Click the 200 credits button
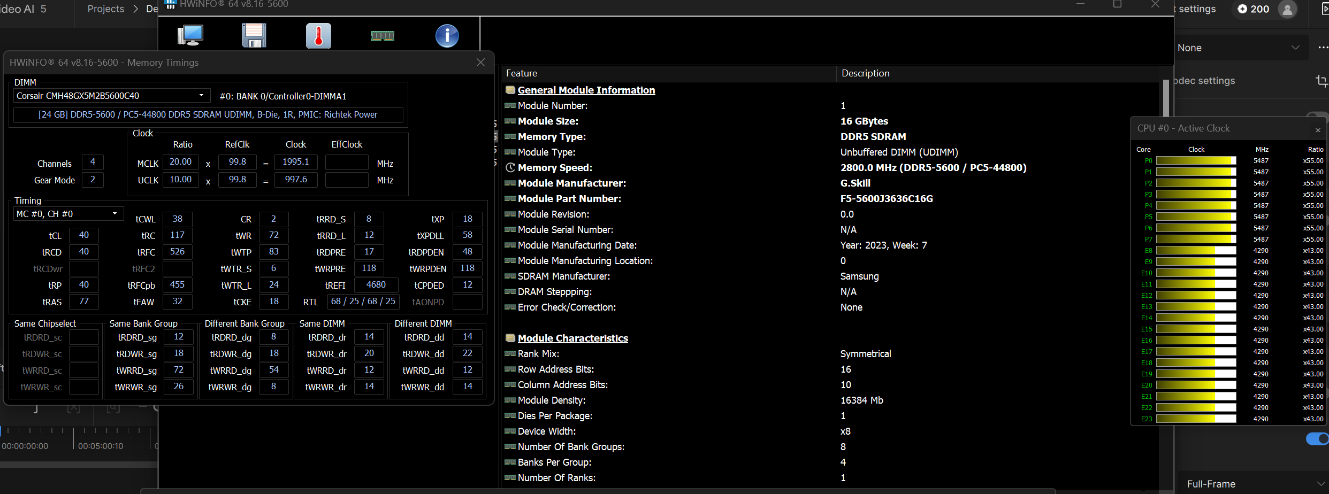The image size is (1329, 494). point(1254,9)
